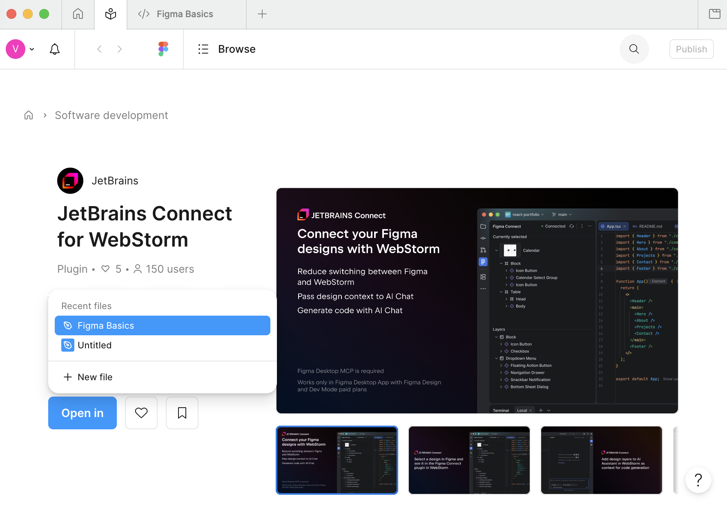The height and width of the screenshot is (507, 727).
Task: Open Software development breadcrumb link
Action: [x=112, y=115]
